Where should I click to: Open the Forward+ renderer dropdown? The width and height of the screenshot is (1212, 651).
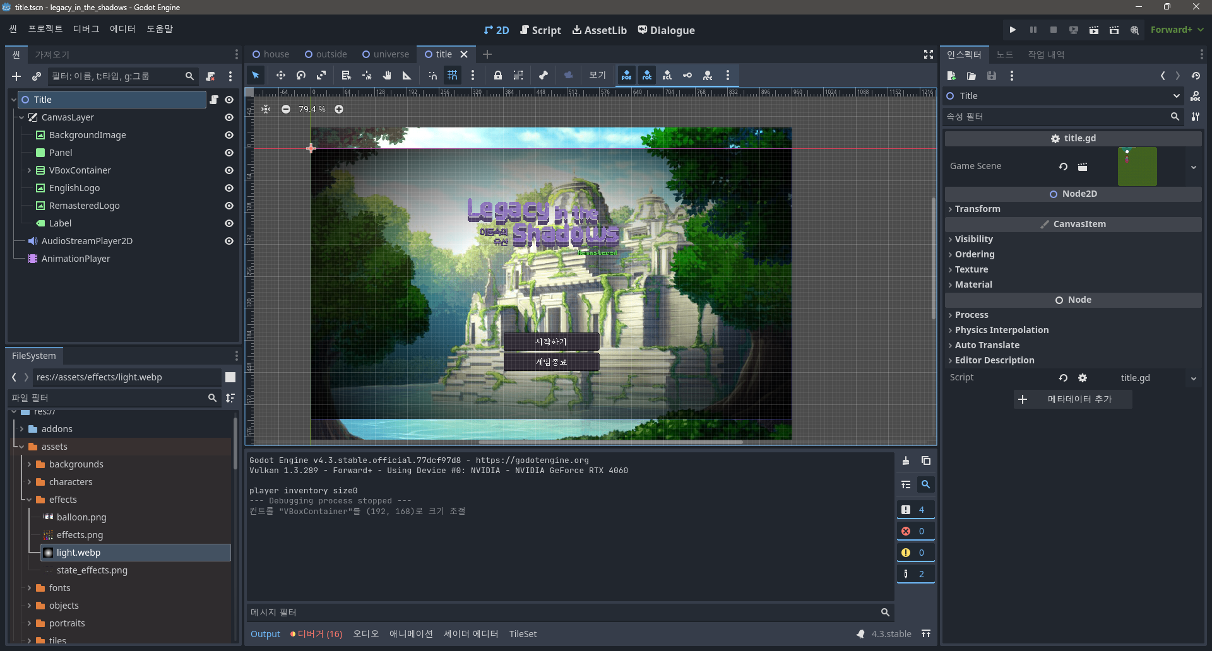[1177, 30]
